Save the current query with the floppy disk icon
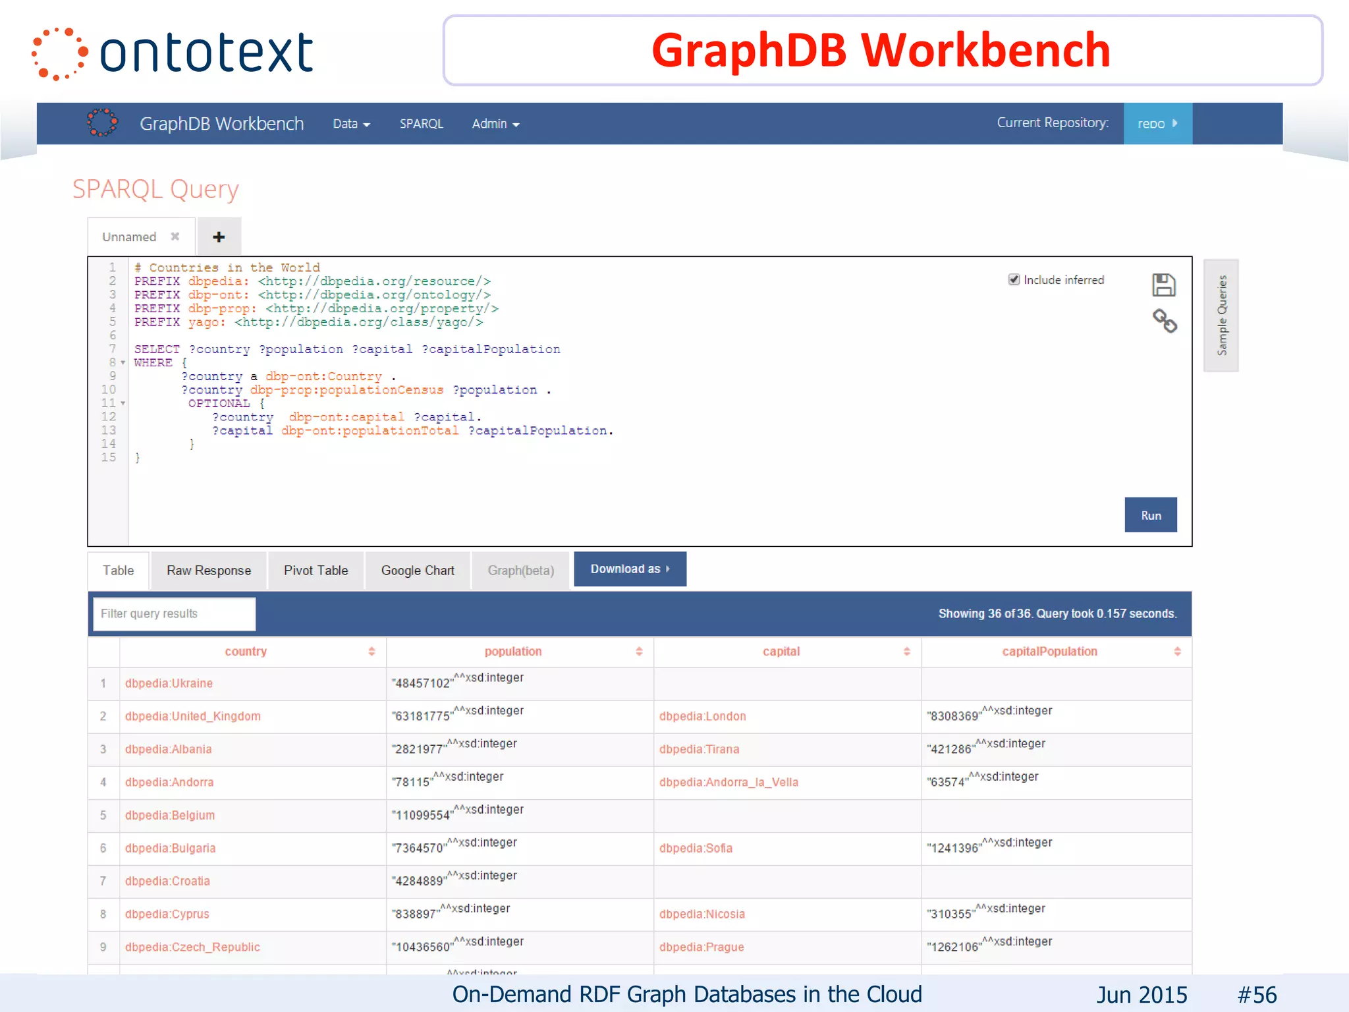Viewport: 1349px width, 1012px height. (x=1164, y=285)
